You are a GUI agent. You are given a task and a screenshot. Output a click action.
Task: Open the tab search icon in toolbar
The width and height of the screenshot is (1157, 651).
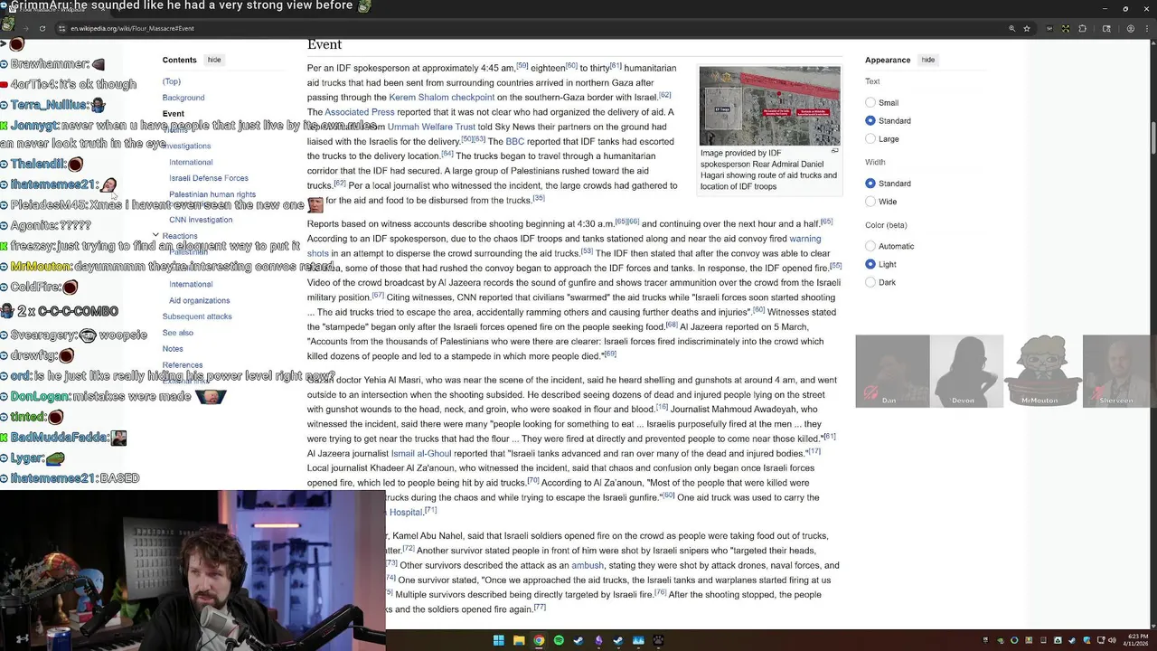1106,28
